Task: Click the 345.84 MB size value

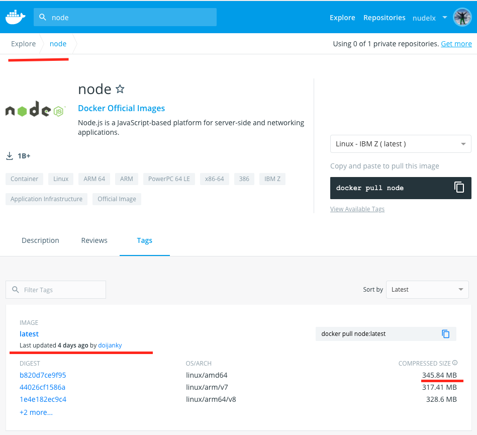Action: (x=439, y=375)
